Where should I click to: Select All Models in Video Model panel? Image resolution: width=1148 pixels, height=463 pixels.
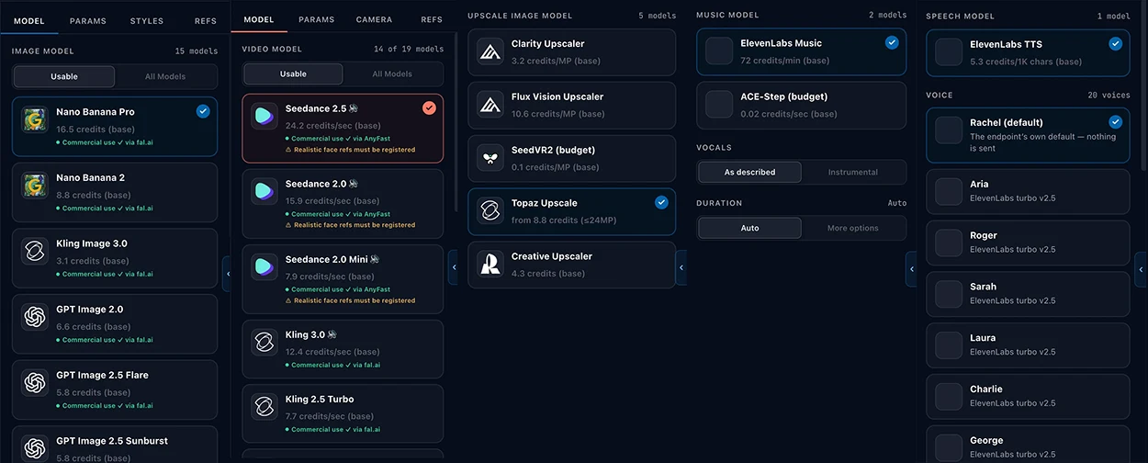pos(392,74)
